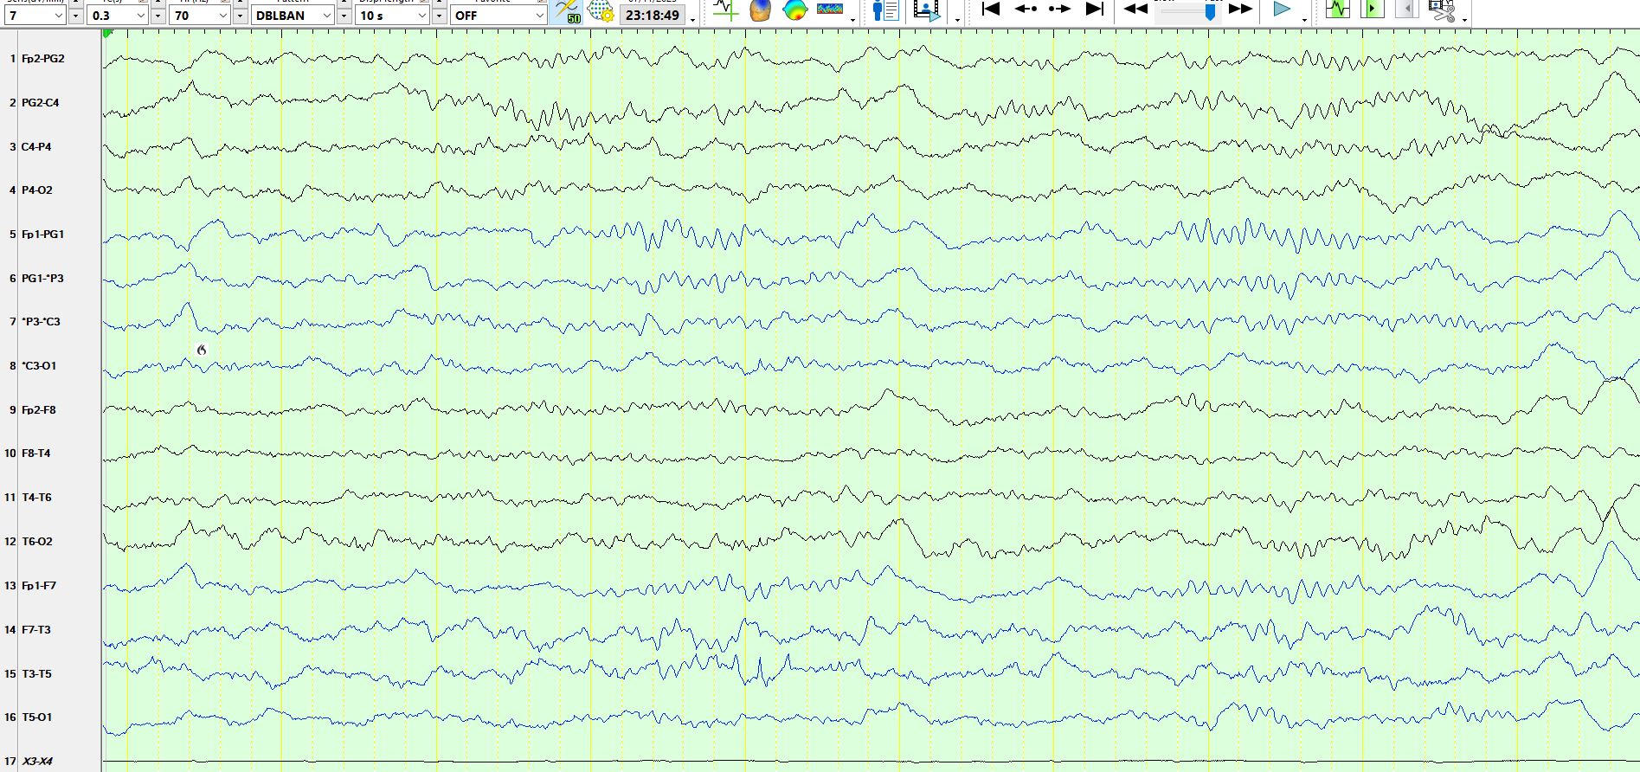Viewport: 1640px width, 772px height.
Task: Click the time constant down stepper arrow
Action: (x=158, y=16)
